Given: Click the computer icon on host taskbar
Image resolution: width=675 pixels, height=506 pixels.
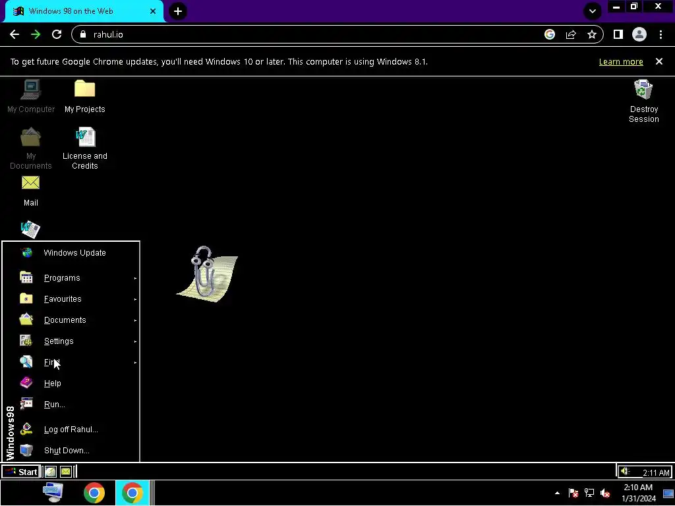Looking at the screenshot, I should coord(53,493).
